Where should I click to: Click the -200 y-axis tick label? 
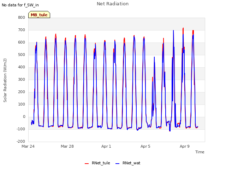(21, 142)
